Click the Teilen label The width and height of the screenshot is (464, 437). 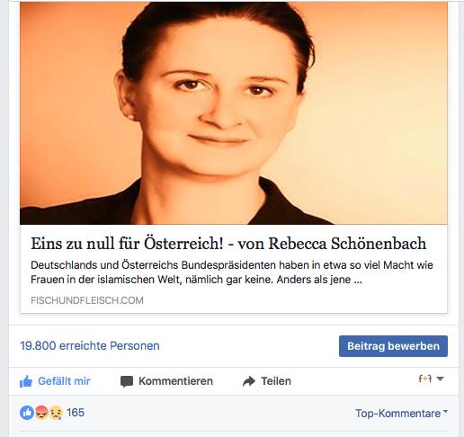pyautogui.click(x=276, y=381)
